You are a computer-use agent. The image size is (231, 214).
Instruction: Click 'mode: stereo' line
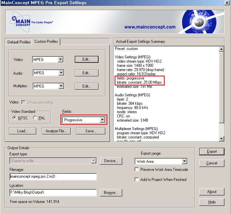(127, 112)
